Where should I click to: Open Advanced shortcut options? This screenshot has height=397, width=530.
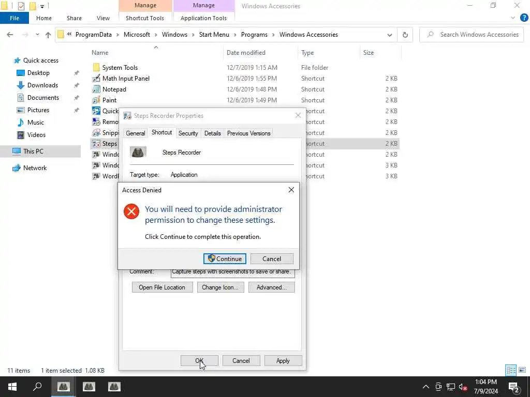click(x=272, y=287)
